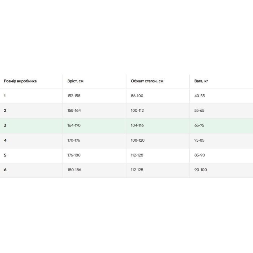This screenshot has width=253, height=253.
Task: Click the height value 180-186
Action: point(74,170)
